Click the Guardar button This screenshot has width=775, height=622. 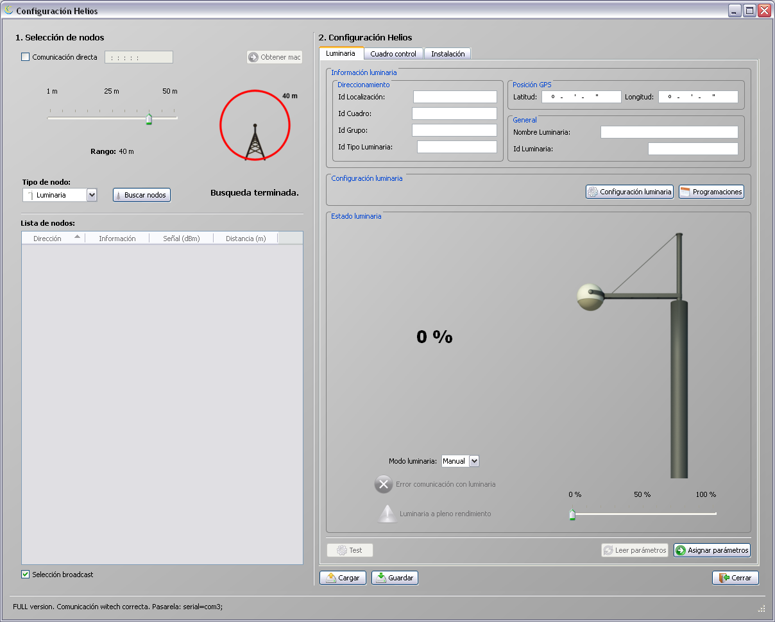[x=395, y=578]
